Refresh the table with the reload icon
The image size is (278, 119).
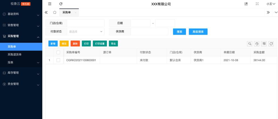tap(271, 44)
